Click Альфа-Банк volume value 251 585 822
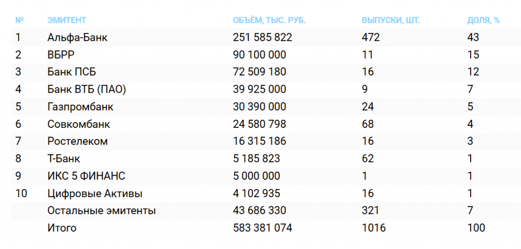The height and width of the screenshot is (249, 521). click(x=263, y=38)
